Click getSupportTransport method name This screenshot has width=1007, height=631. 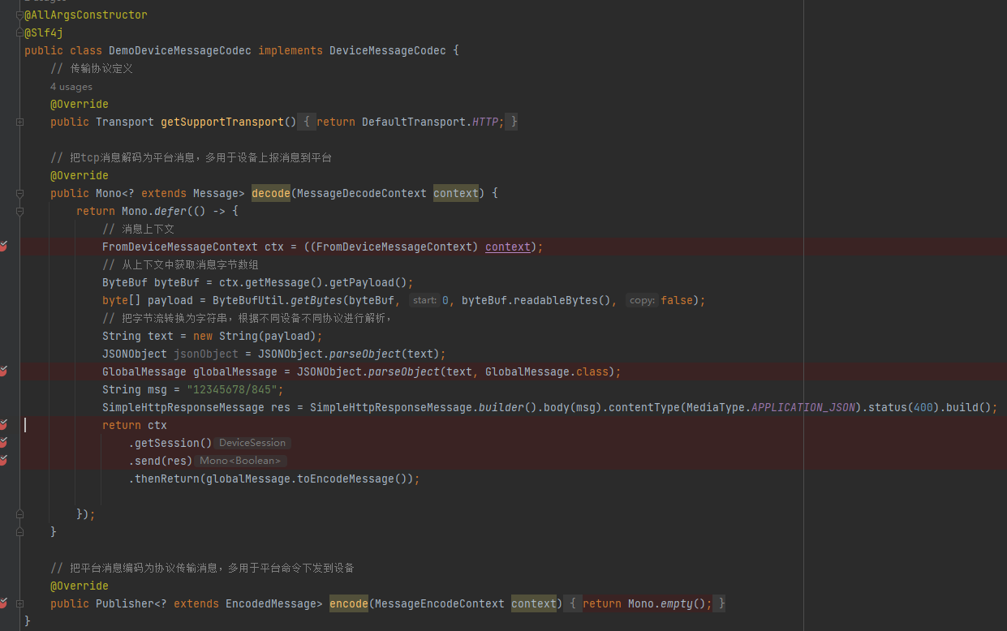(222, 122)
